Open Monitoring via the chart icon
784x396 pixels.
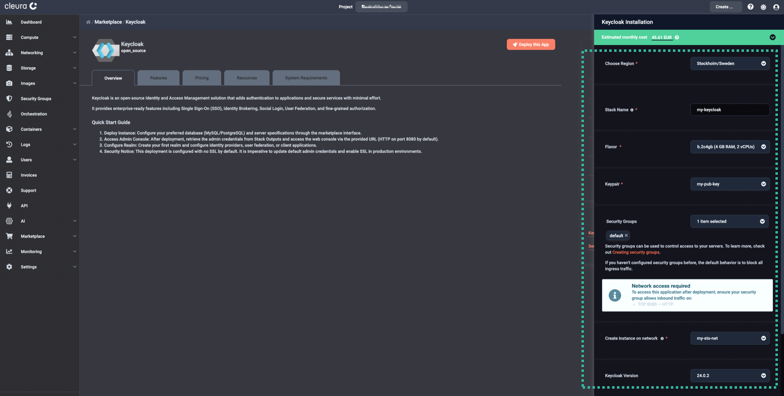click(x=9, y=251)
